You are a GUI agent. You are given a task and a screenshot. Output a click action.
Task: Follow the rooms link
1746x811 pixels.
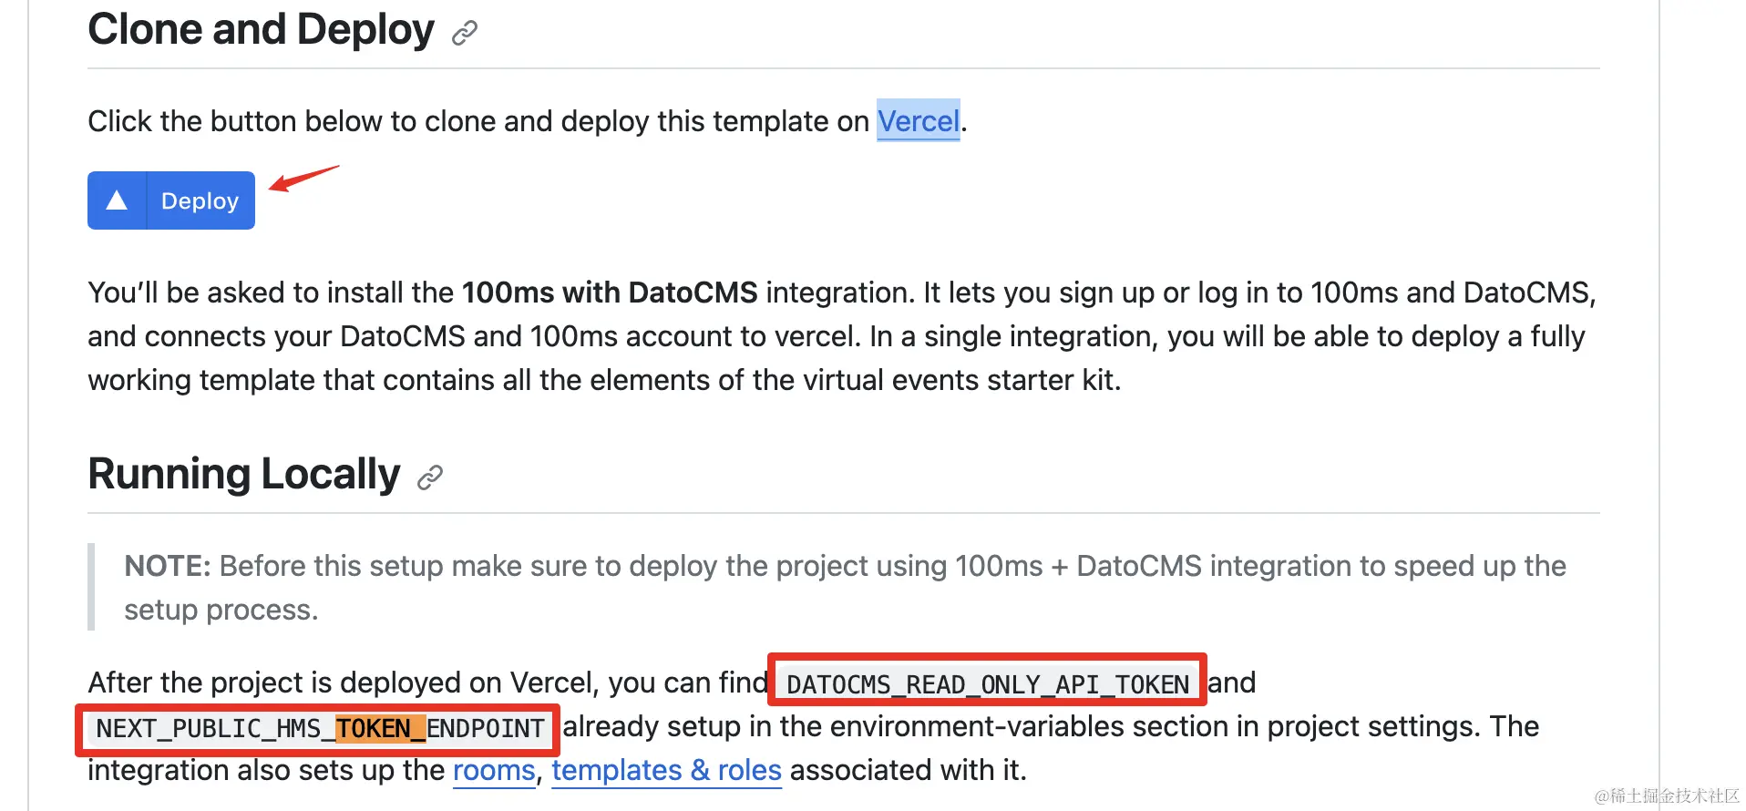tap(494, 771)
